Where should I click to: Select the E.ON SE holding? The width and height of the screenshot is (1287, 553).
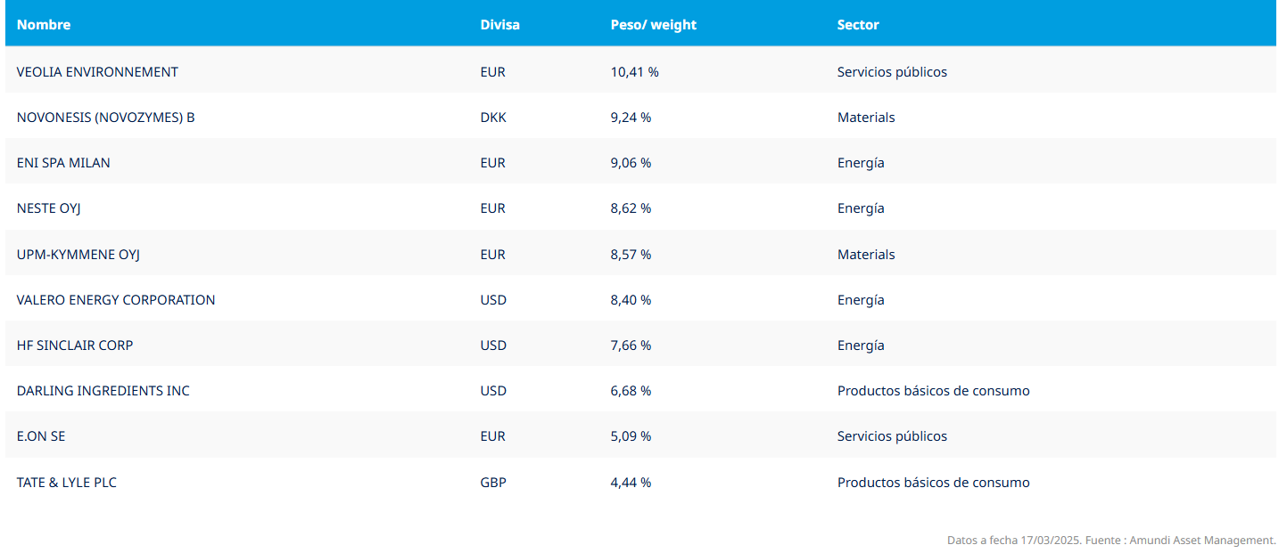coord(41,436)
